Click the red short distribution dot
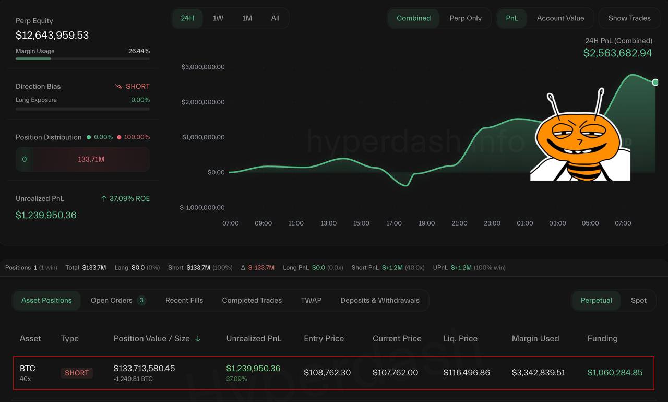Image resolution: width=668 pixels, height=402 pixels. [119, 137]
